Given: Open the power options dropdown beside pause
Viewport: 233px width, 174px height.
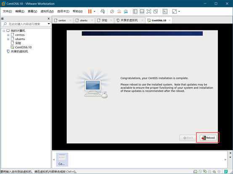Looking at the screenshot, I should [95, 11].
